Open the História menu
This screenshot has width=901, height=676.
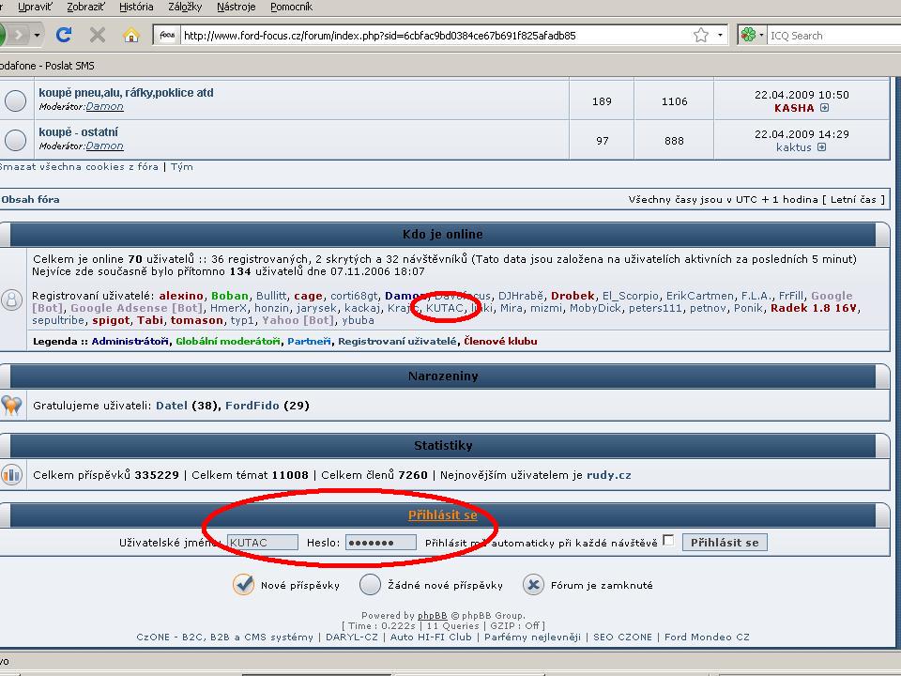click(x=137, y=7)
